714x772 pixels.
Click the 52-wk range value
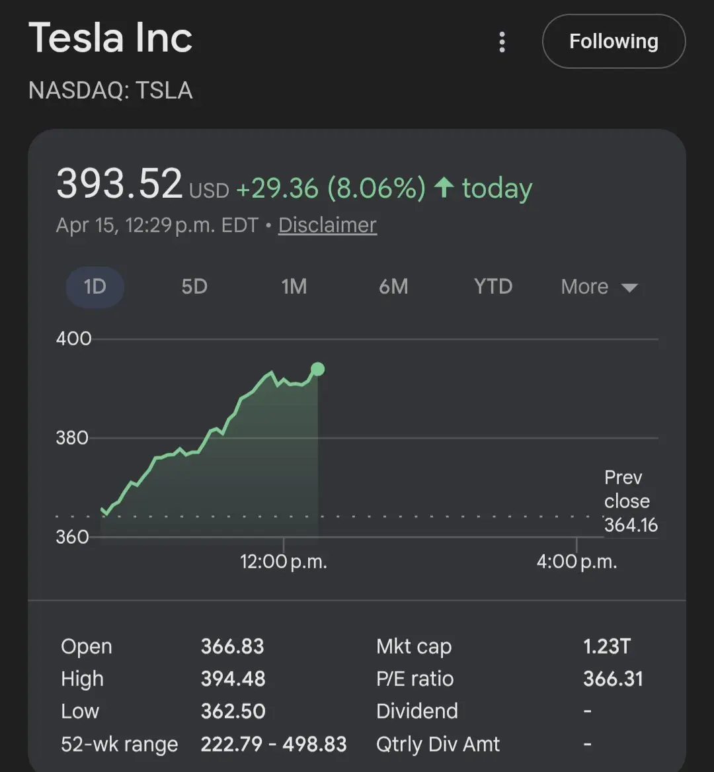(x=274, y=744)
